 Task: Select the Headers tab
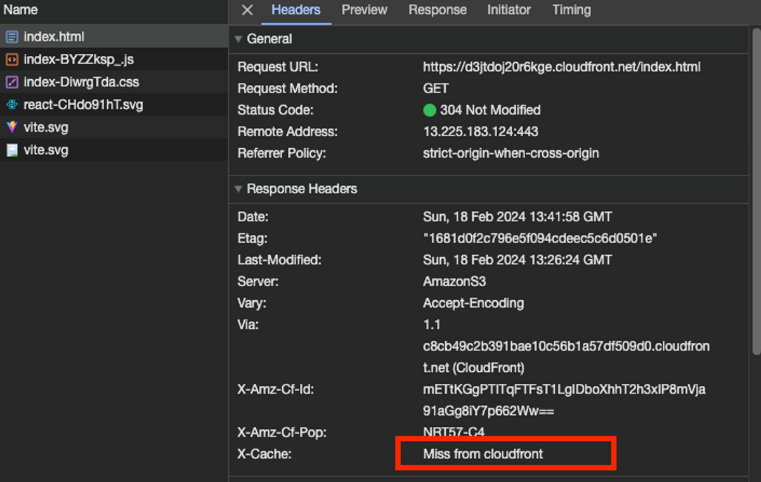296,10
